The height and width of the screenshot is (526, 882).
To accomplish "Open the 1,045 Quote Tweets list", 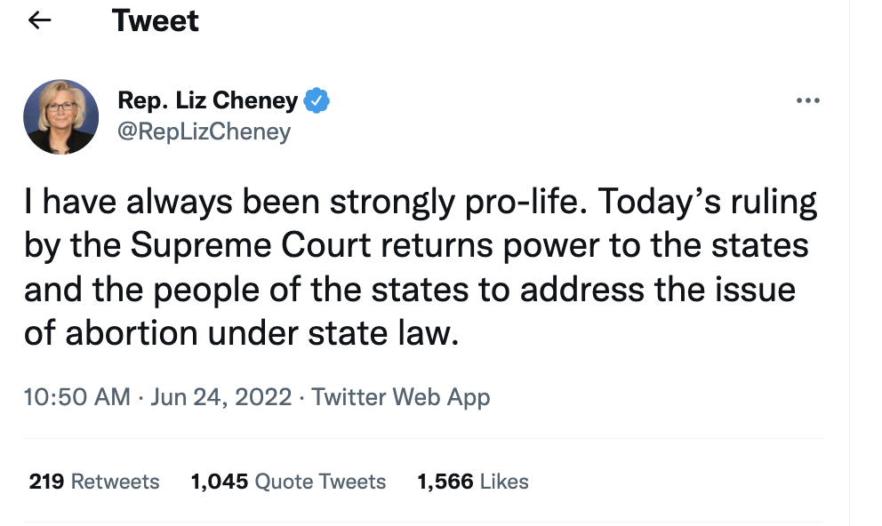I will pyautogui.click(x=289, y=482).
